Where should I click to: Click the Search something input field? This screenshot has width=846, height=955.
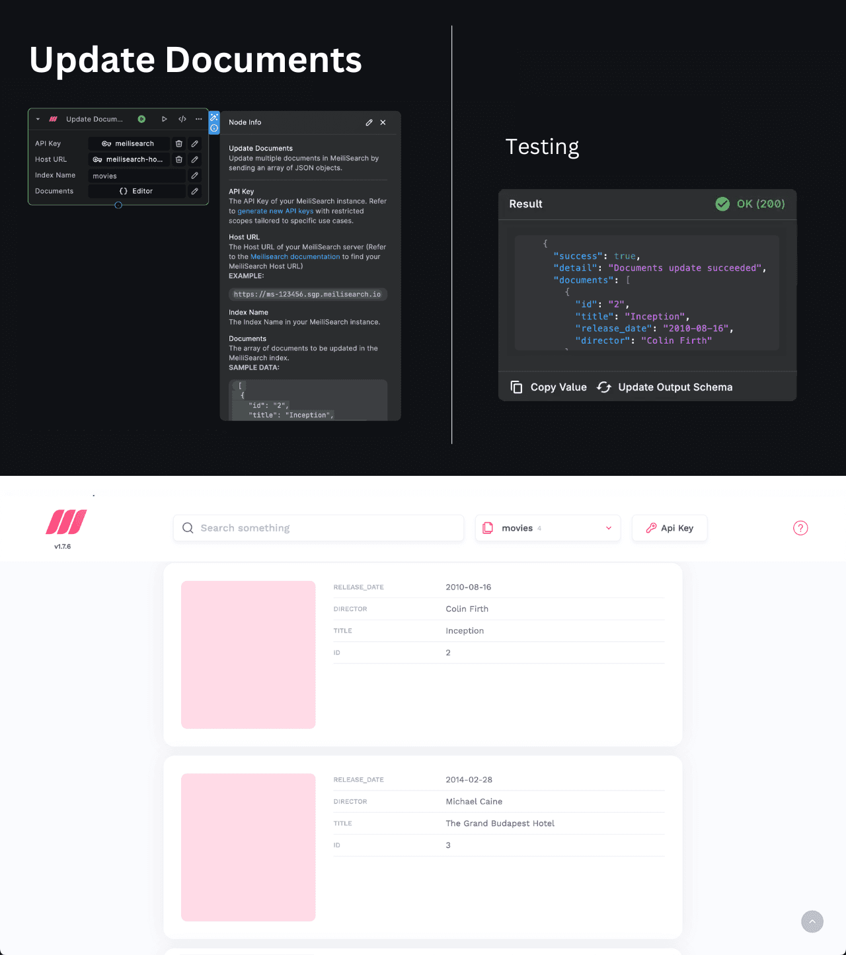point(319,528)
